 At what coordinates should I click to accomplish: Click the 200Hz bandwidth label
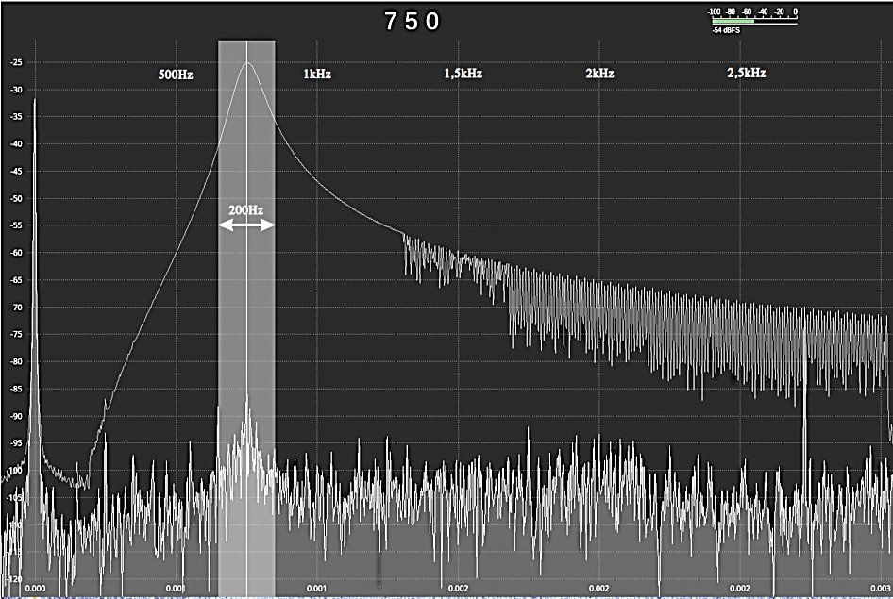click(x=245, y=209)
